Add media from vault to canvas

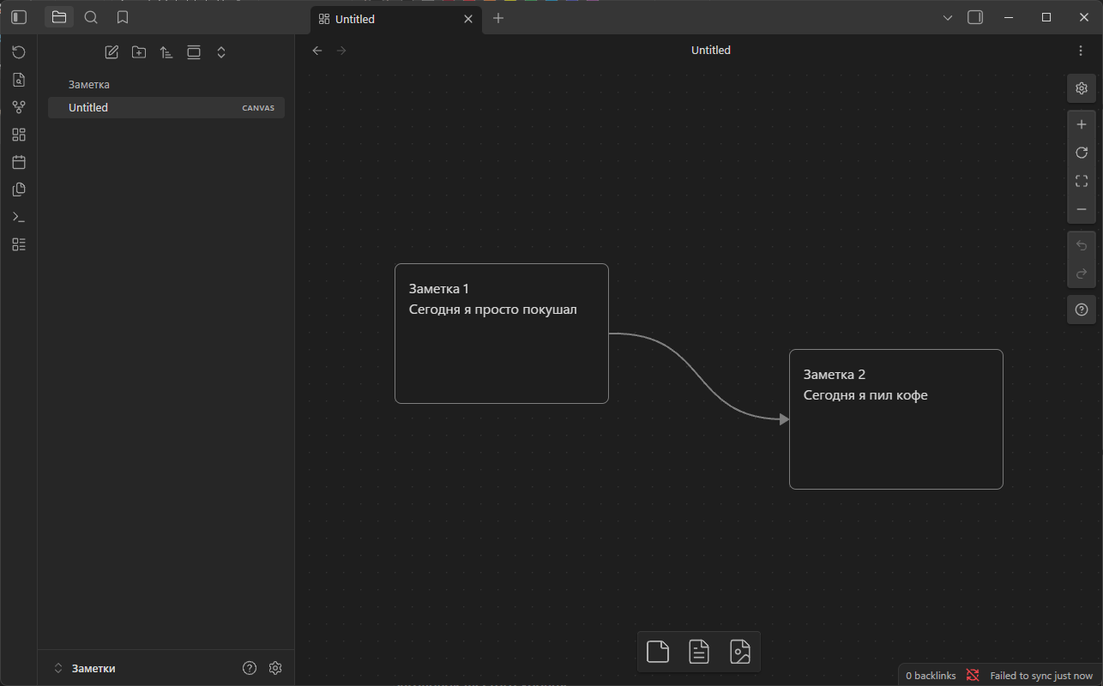coord(740,653)
